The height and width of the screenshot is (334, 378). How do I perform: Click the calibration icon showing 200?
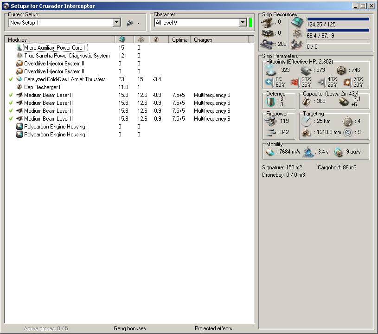(267, 44)
